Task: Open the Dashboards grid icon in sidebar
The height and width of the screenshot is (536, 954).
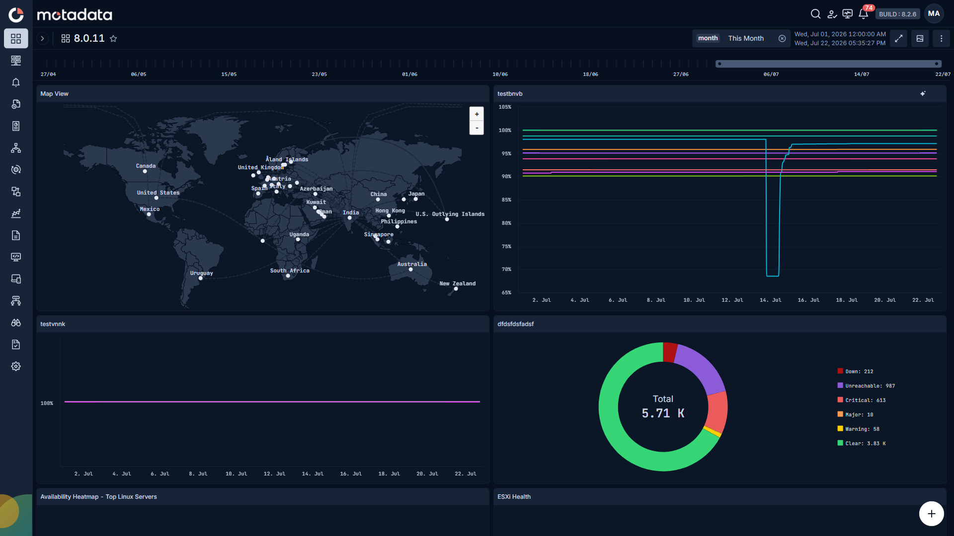Action: pyautogui.click(x=16, y=38)
